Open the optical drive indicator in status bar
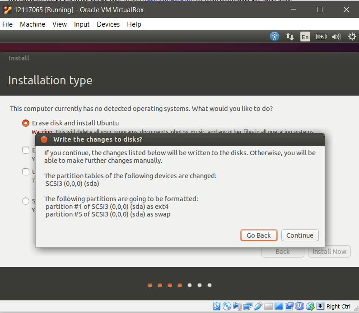Image resolution: width=359 pixels, height=313 pixels. [227, 306]
